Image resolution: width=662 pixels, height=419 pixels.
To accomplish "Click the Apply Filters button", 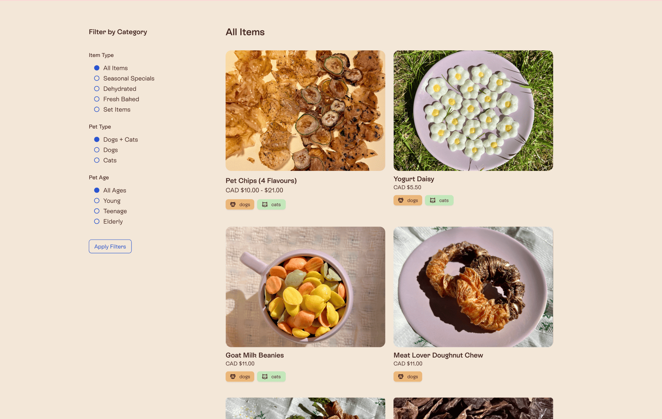I will [110, 246].
